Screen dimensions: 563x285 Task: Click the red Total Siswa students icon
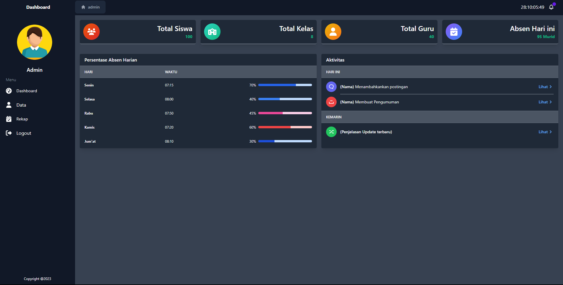tap(91, 32)
